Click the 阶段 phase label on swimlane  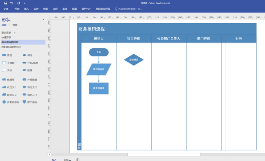(x=79, y=146)
